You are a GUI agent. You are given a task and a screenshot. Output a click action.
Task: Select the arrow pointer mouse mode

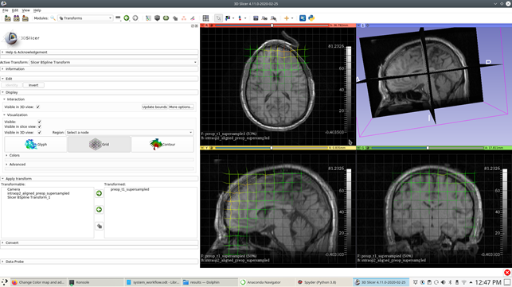pyautogui.click(x=218, y=18)
